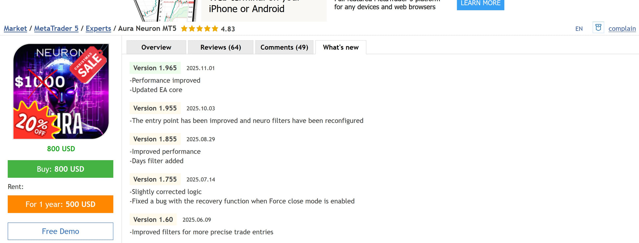Click the Version 1.965 label
639x243 pixels.
tap(155, 68)
